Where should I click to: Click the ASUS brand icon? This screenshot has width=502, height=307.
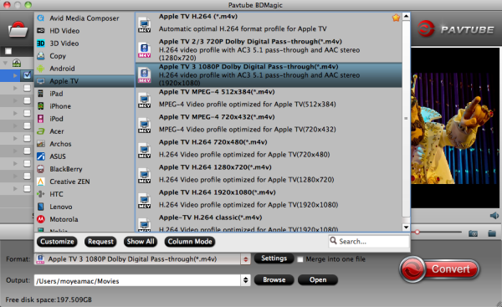41,156
